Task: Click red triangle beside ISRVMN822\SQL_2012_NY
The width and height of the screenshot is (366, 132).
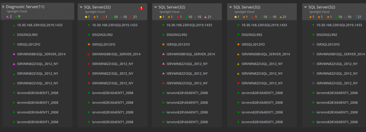Action: (89, 64)
